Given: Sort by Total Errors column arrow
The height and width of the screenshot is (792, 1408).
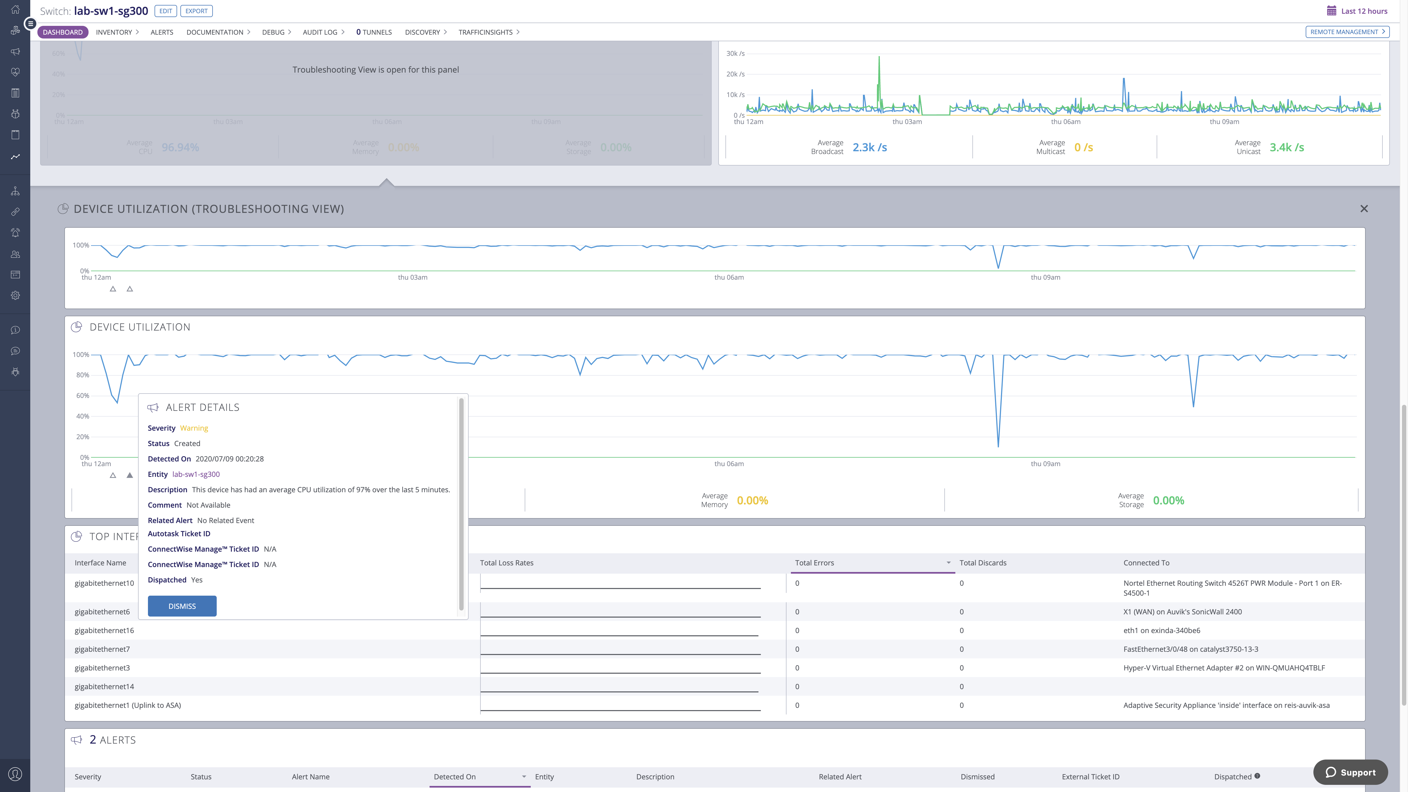Looking at the screenshot, I should 948,563.
